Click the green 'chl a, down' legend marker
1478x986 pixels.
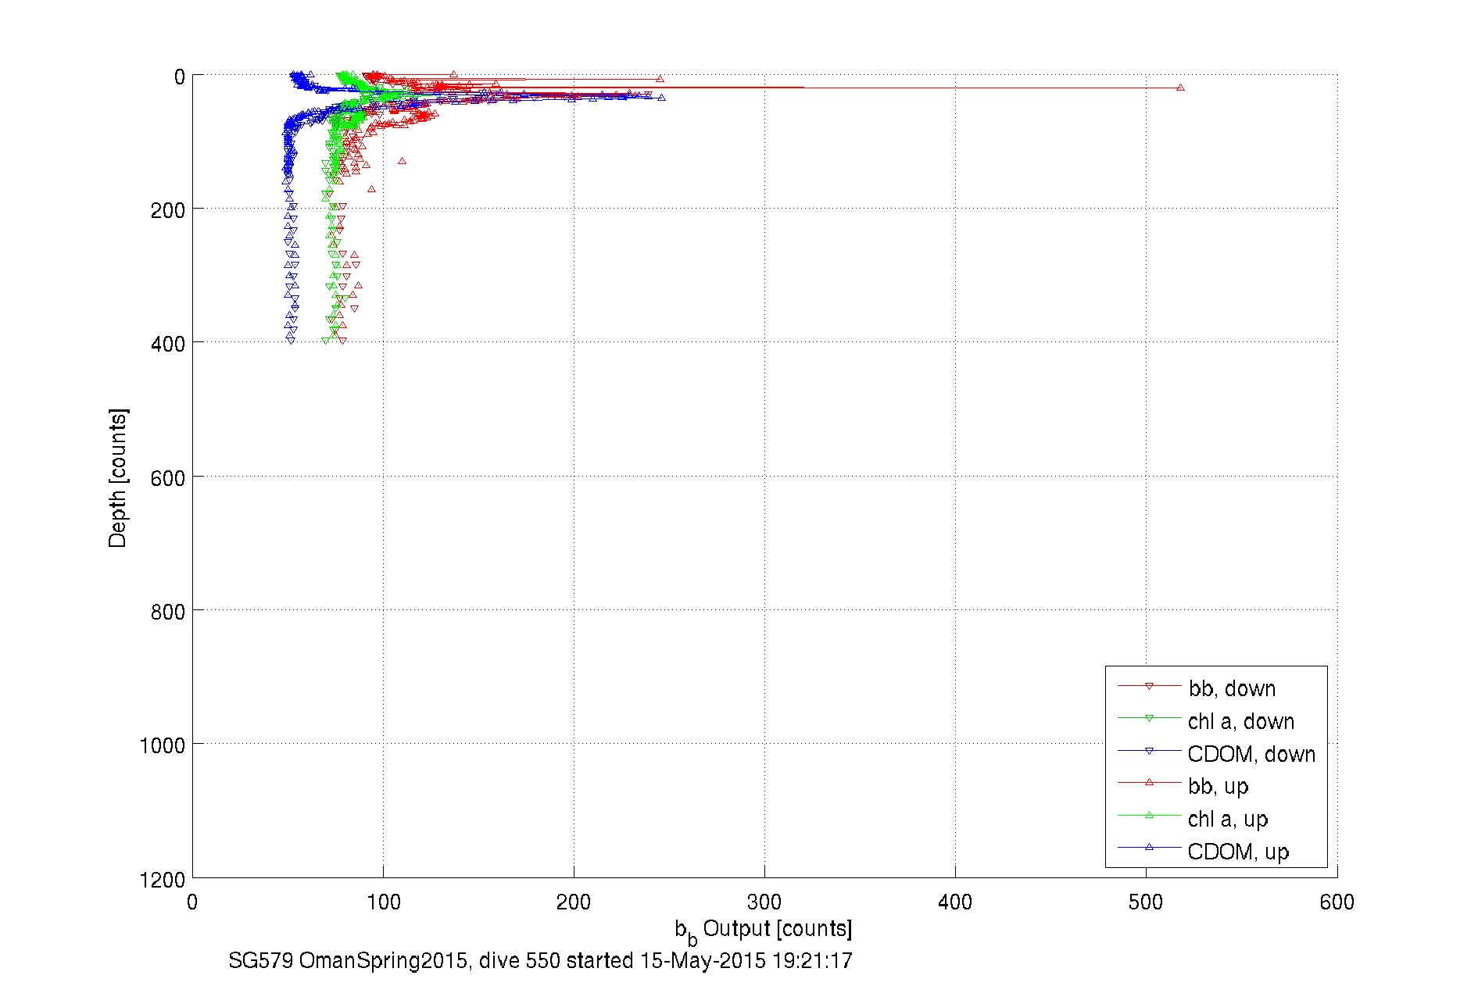[1149, 718]
